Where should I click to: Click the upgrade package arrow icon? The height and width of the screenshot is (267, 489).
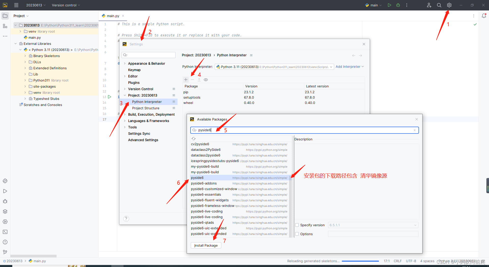pos(199,80)
